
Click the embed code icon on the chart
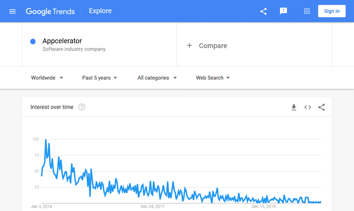pyautogui.click(x=308, y=107)
